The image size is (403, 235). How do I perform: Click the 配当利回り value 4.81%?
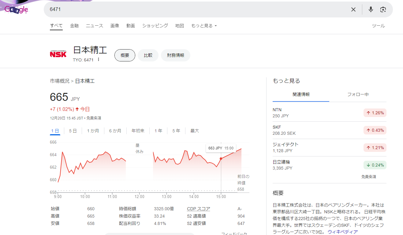tap(160, 223)
